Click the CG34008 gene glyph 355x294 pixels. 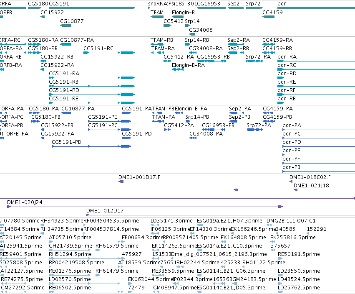click(x=192, y=34)
